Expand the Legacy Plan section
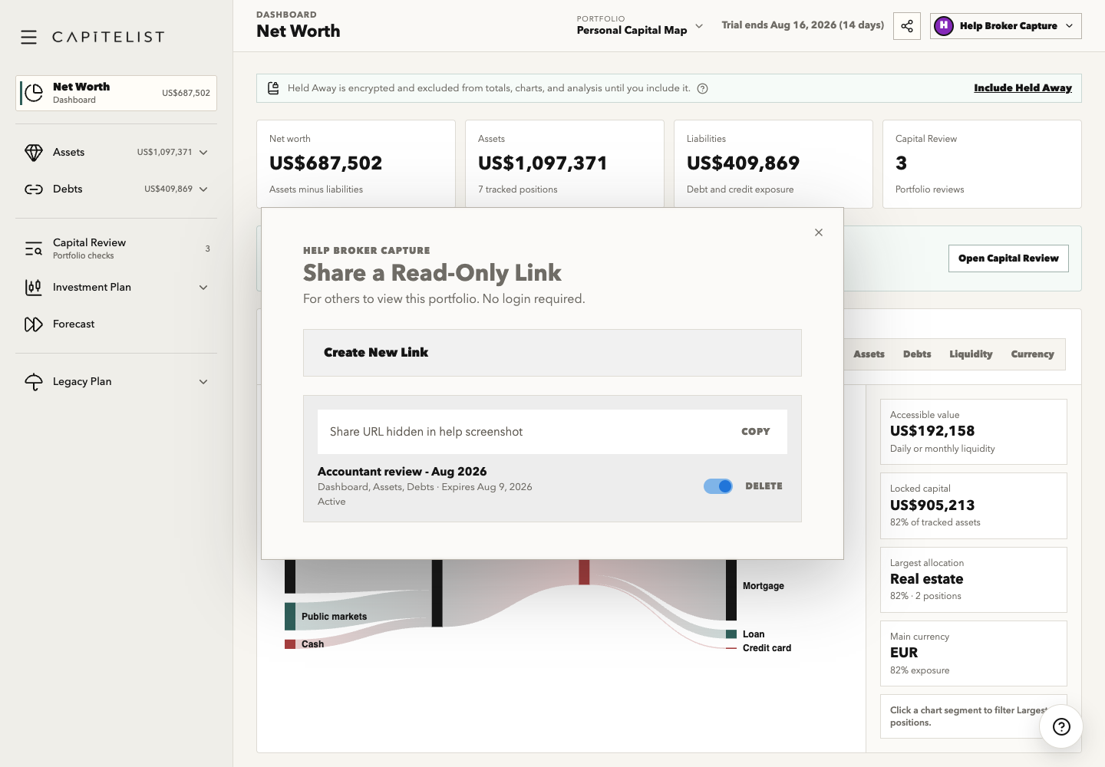This screenshot has width=1105, height=767. 203,382
